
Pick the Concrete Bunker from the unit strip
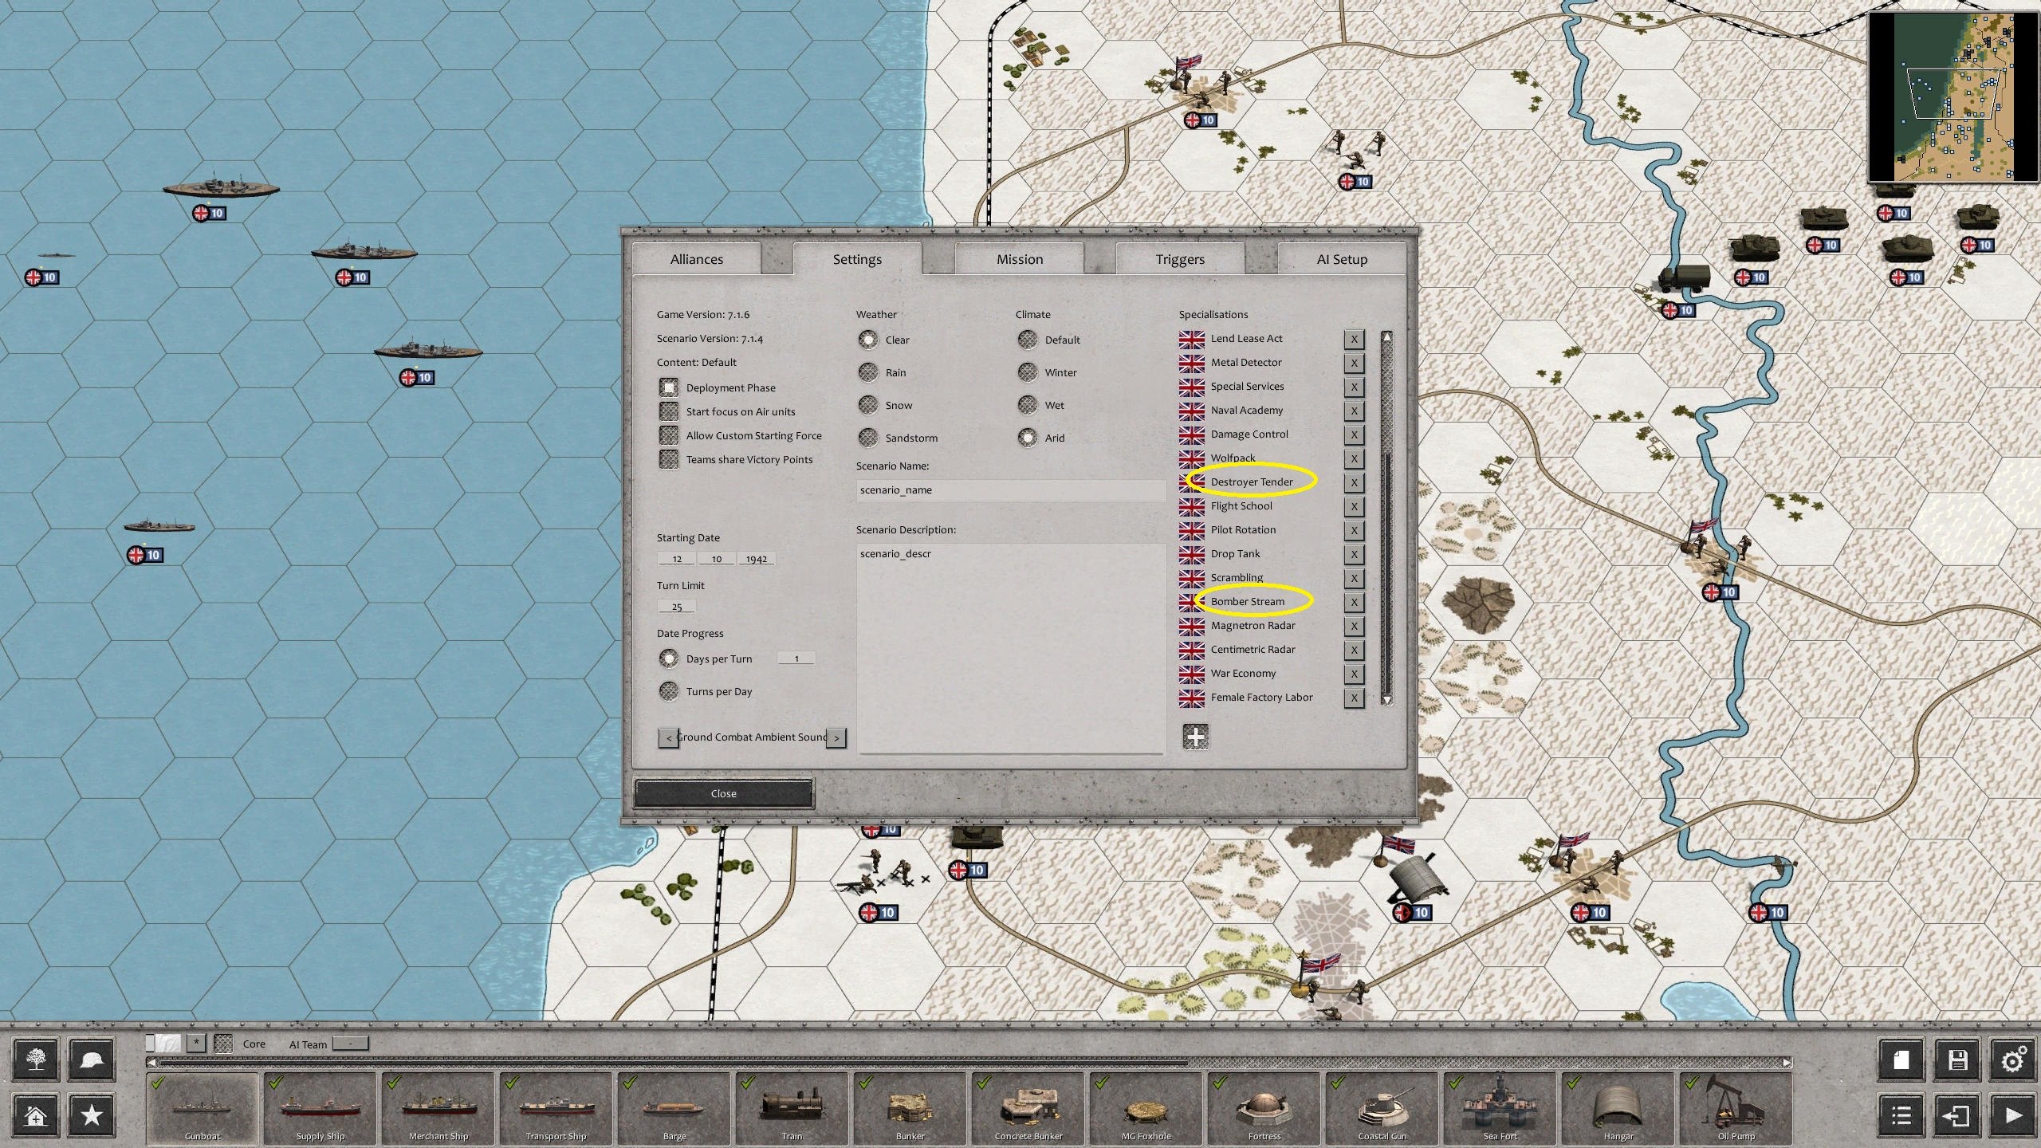click(x=1027, y=1108)
